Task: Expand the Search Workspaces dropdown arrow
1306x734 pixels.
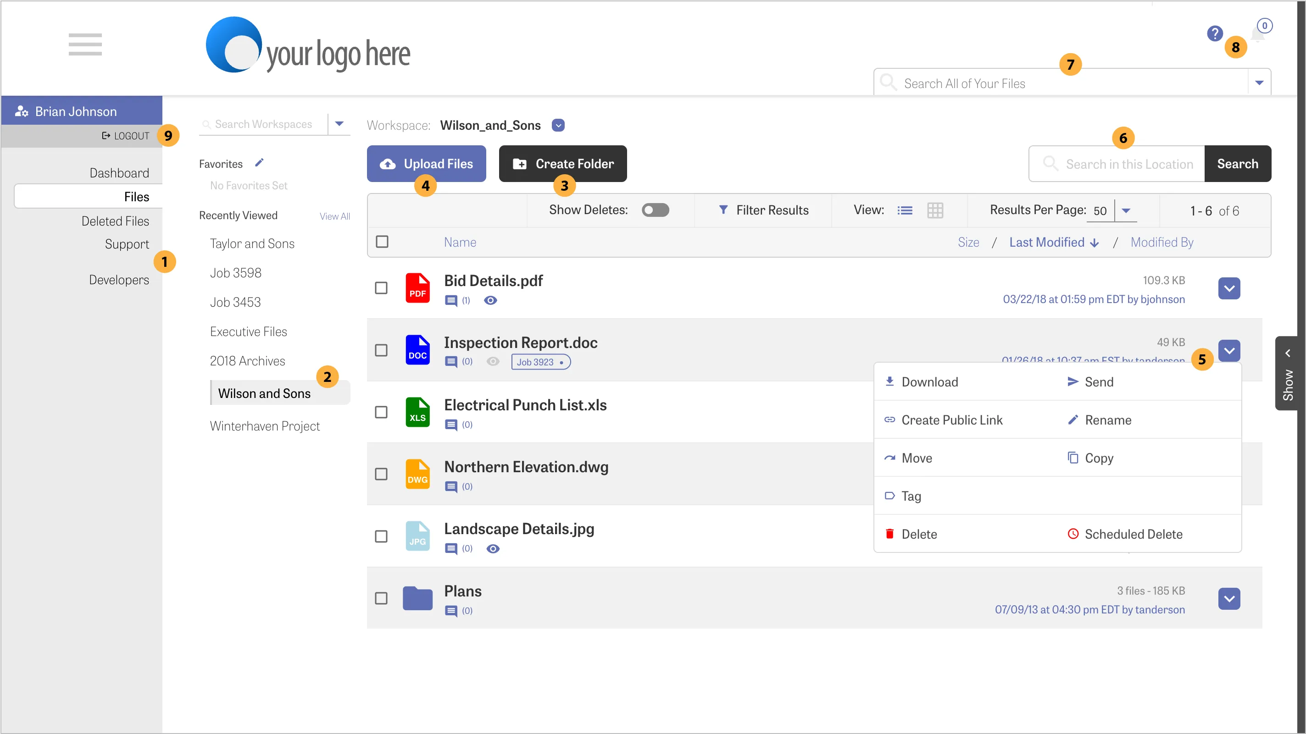Action: pyautogui.click(x=339, y=124)
